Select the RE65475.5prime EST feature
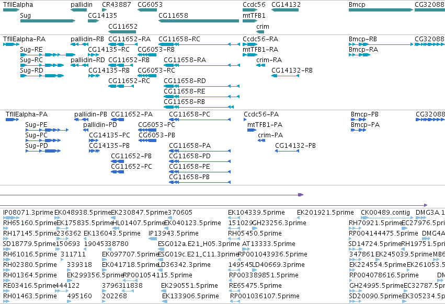The image size is (445, 304). click(234, 291)
